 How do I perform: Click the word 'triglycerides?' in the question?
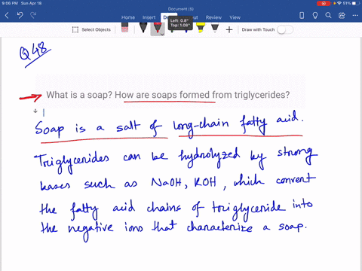click(x=262, y=95)
